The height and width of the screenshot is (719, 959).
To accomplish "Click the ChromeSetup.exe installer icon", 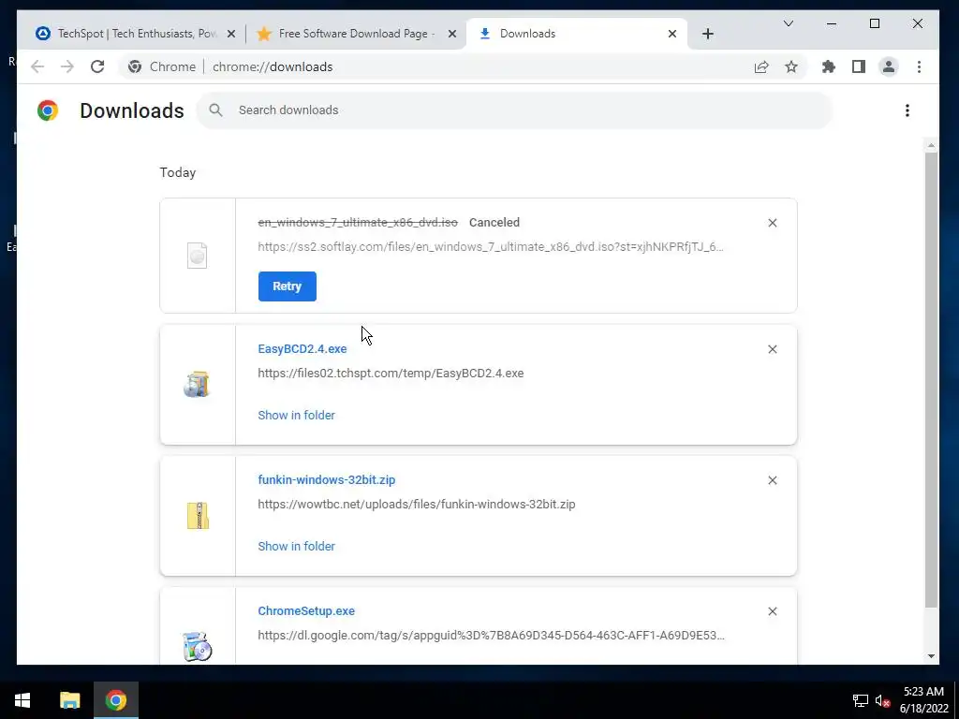I will 197,647.
